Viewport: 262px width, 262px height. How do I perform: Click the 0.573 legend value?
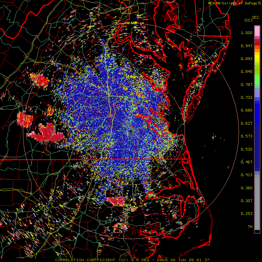point(247,136)
